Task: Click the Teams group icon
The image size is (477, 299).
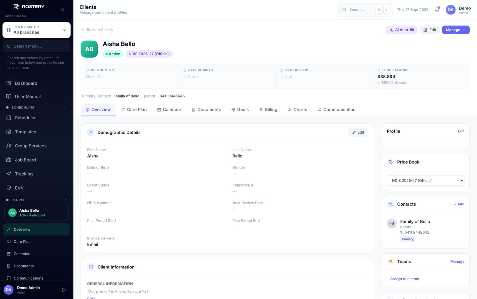Action: click(x=391, y=262)
